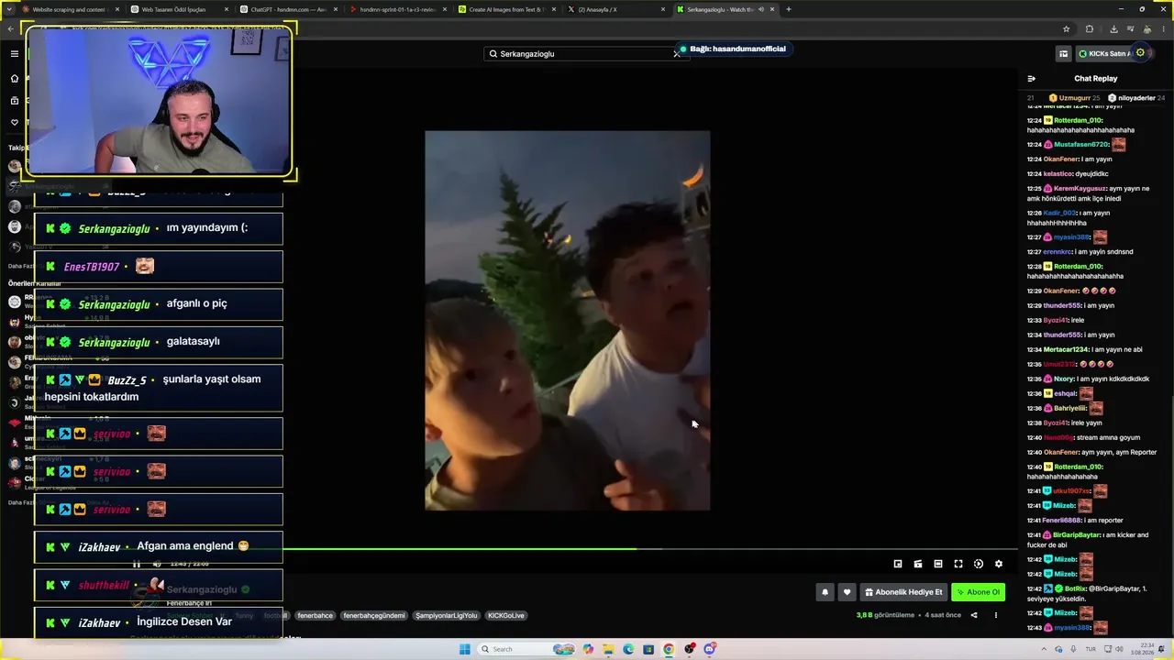Collapse the Chat Replay panel arrow
The image size is (1174, 660).
pyautogui.click(x=1032, y=79)
